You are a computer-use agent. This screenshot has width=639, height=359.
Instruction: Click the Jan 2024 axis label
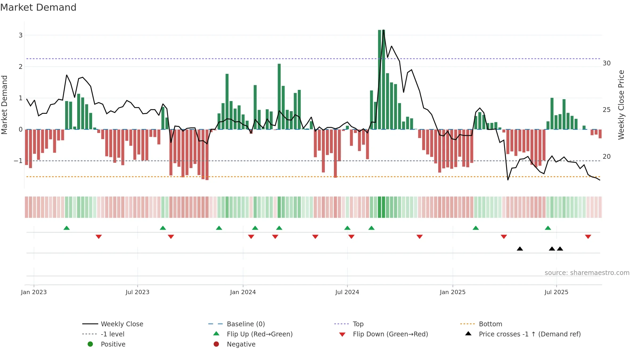[x=243, y=292]
